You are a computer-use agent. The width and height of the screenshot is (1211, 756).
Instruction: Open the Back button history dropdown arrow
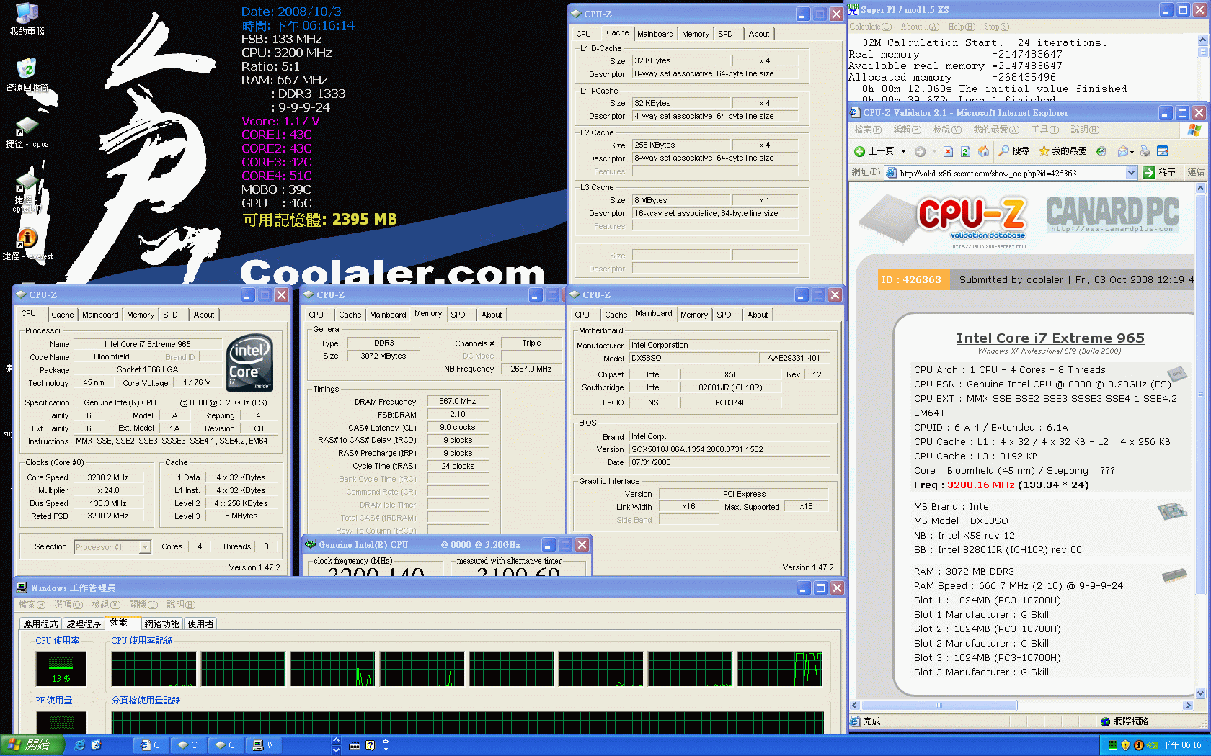tap(903, 151)
